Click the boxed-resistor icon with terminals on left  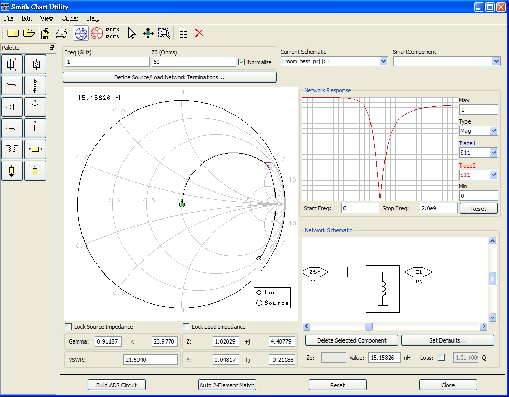[35, 64]
